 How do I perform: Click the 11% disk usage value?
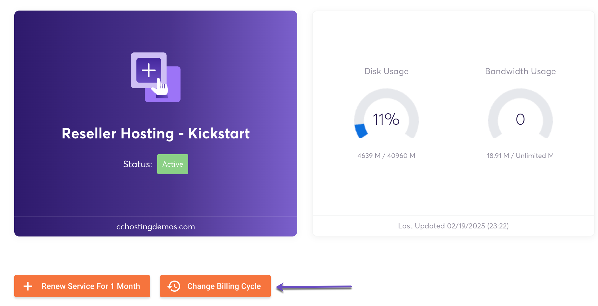point(386,119)
